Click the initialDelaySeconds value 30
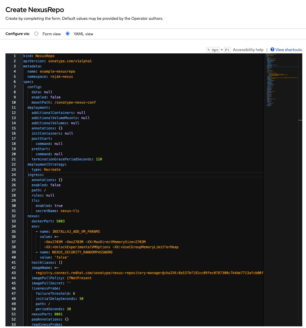The height and width of the screenshot is (328, 306). pyautogui.click(x=81, y=299)
